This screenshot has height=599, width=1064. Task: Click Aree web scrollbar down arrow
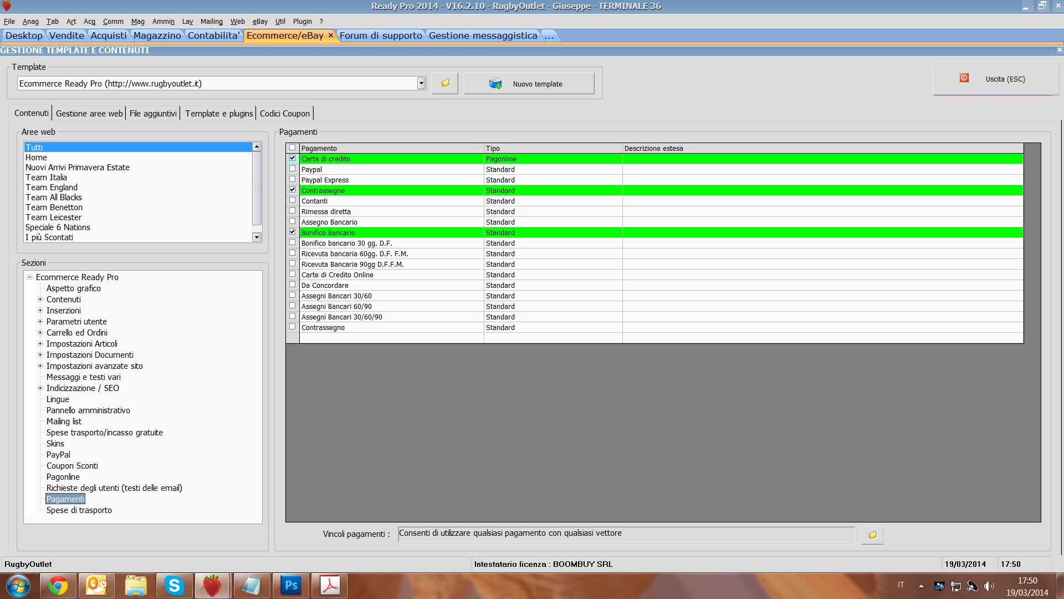pos(257,237)
